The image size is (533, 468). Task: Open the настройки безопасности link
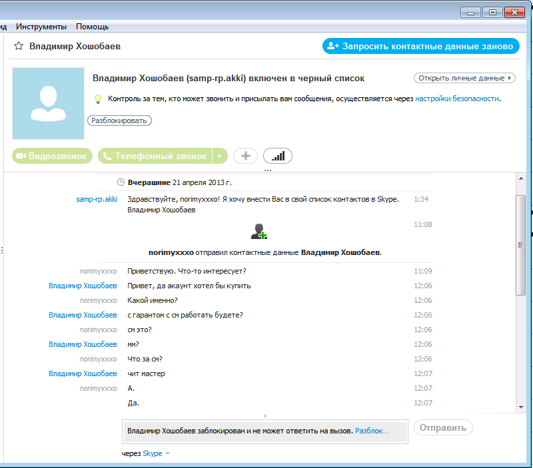pyautogui.click(x=457, y=99)
